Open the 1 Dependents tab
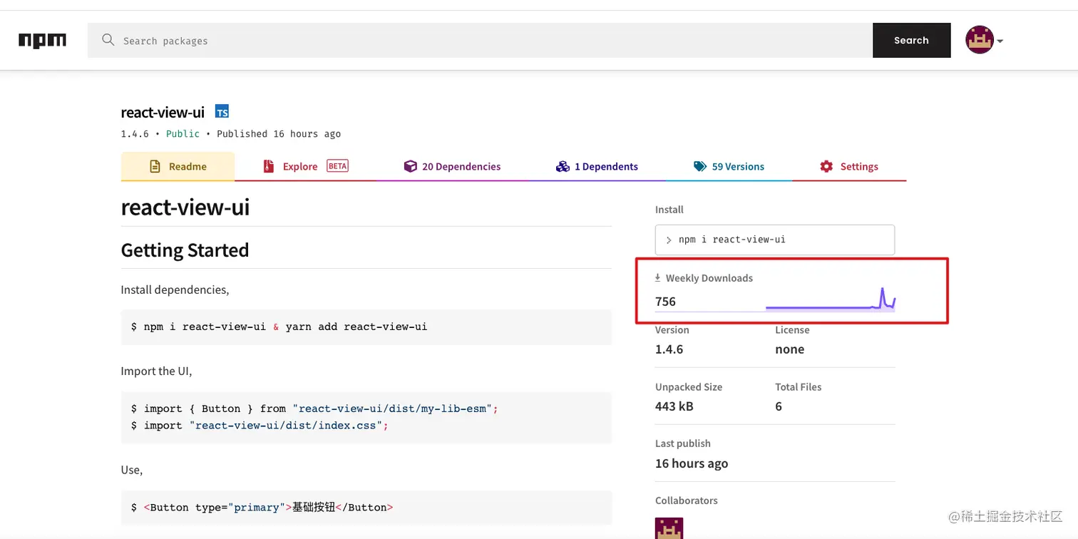 coord(597,166)
